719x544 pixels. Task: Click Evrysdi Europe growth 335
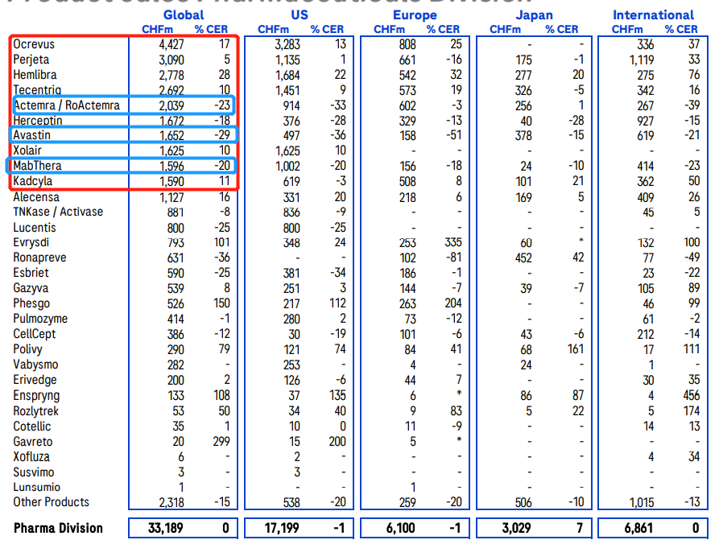[453, 242]
